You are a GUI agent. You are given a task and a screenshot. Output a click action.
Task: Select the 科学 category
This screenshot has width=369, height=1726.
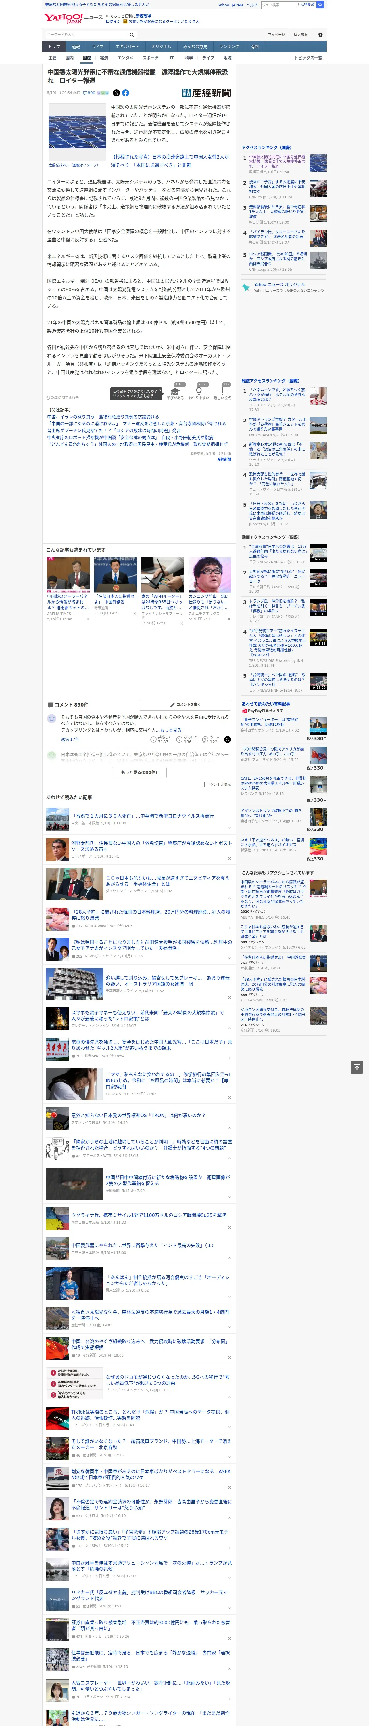(189, 58)
